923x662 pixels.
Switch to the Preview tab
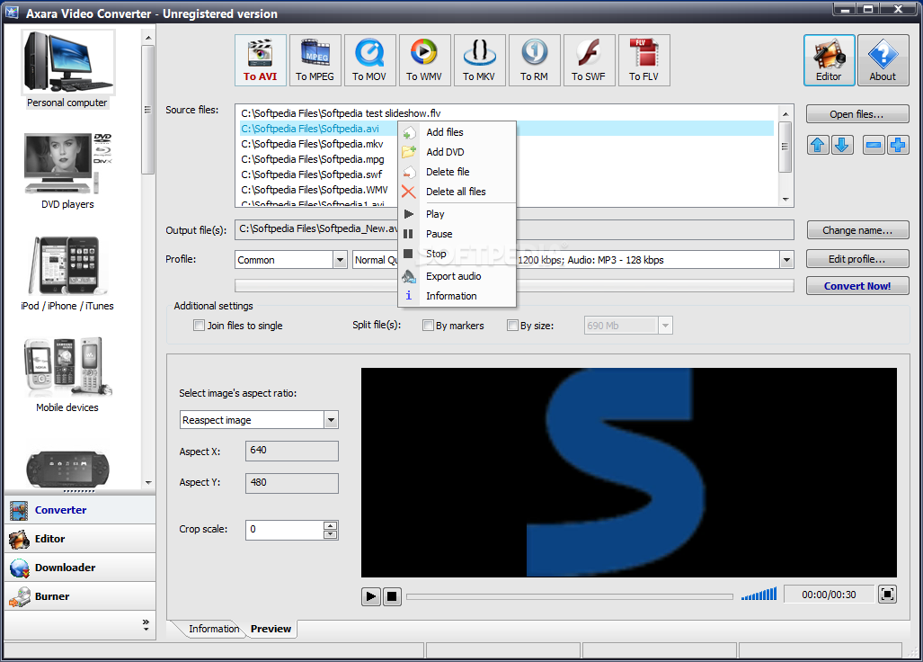(271, 629)
